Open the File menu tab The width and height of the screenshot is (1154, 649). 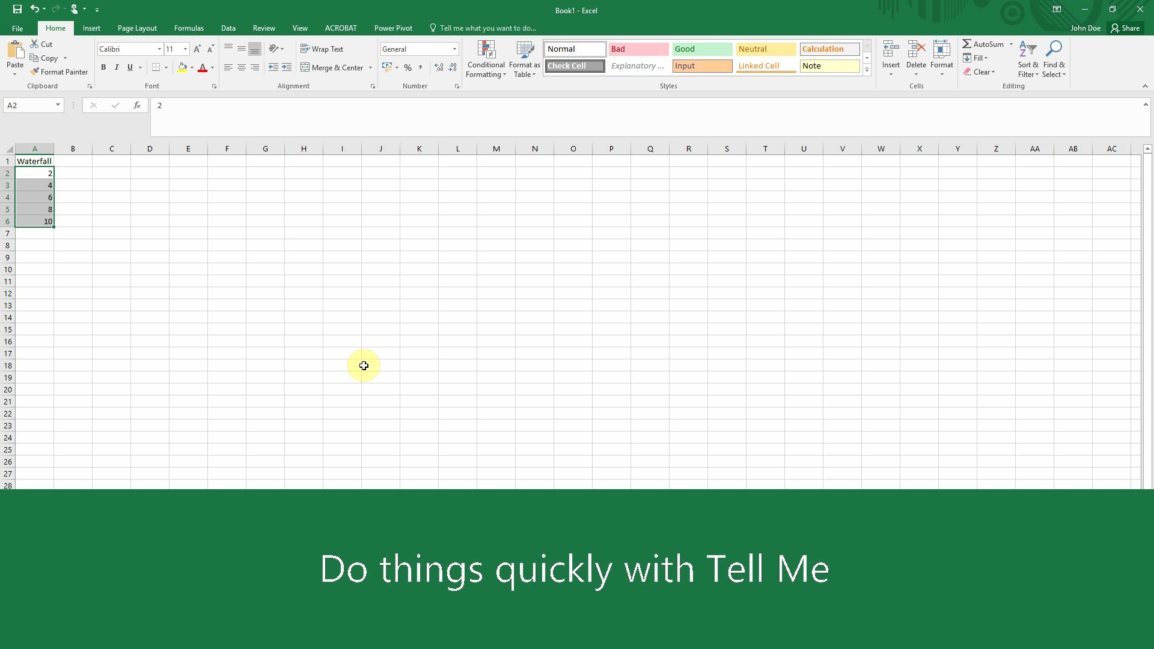[x=17, y=28]
